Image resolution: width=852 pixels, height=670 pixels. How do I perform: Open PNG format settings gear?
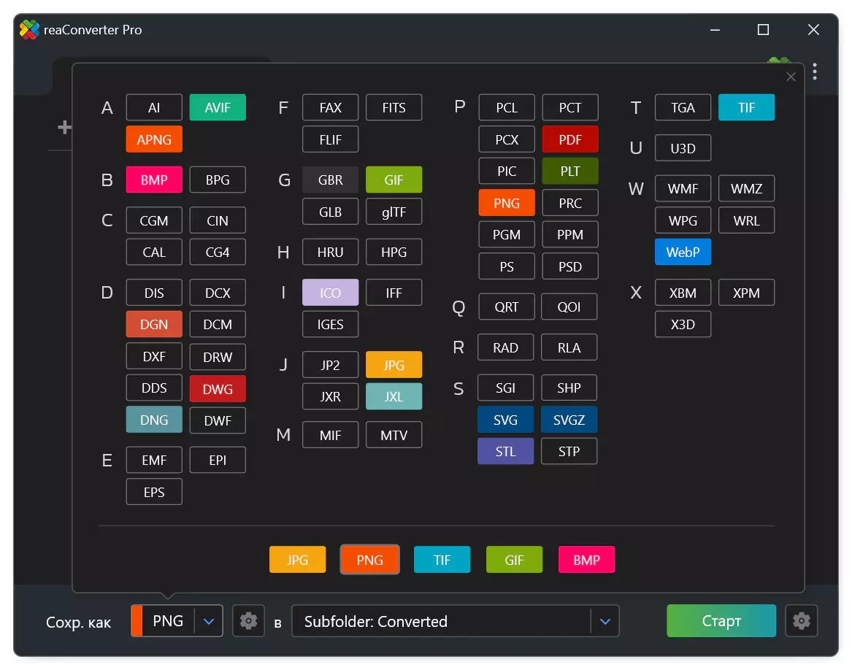(x=248, y=620)
